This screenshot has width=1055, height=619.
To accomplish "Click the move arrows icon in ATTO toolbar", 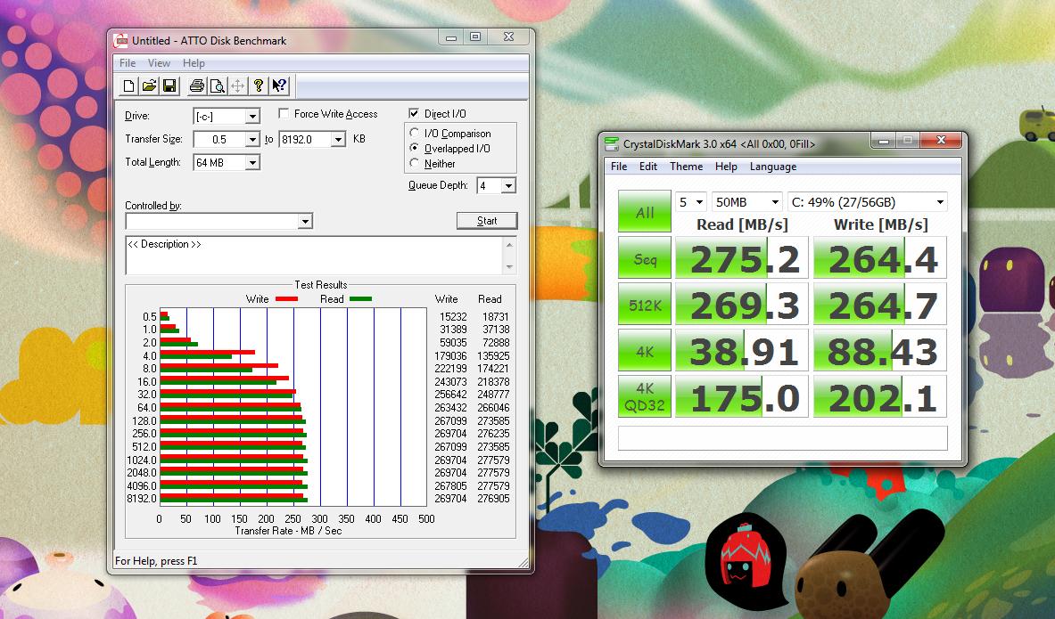I will 237,86.
